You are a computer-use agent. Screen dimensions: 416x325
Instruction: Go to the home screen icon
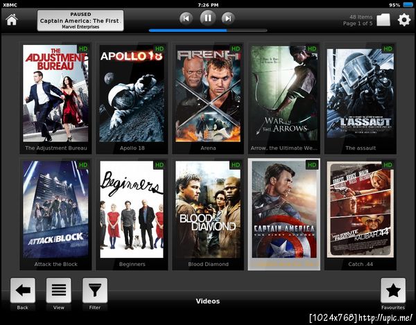(12, 20)
